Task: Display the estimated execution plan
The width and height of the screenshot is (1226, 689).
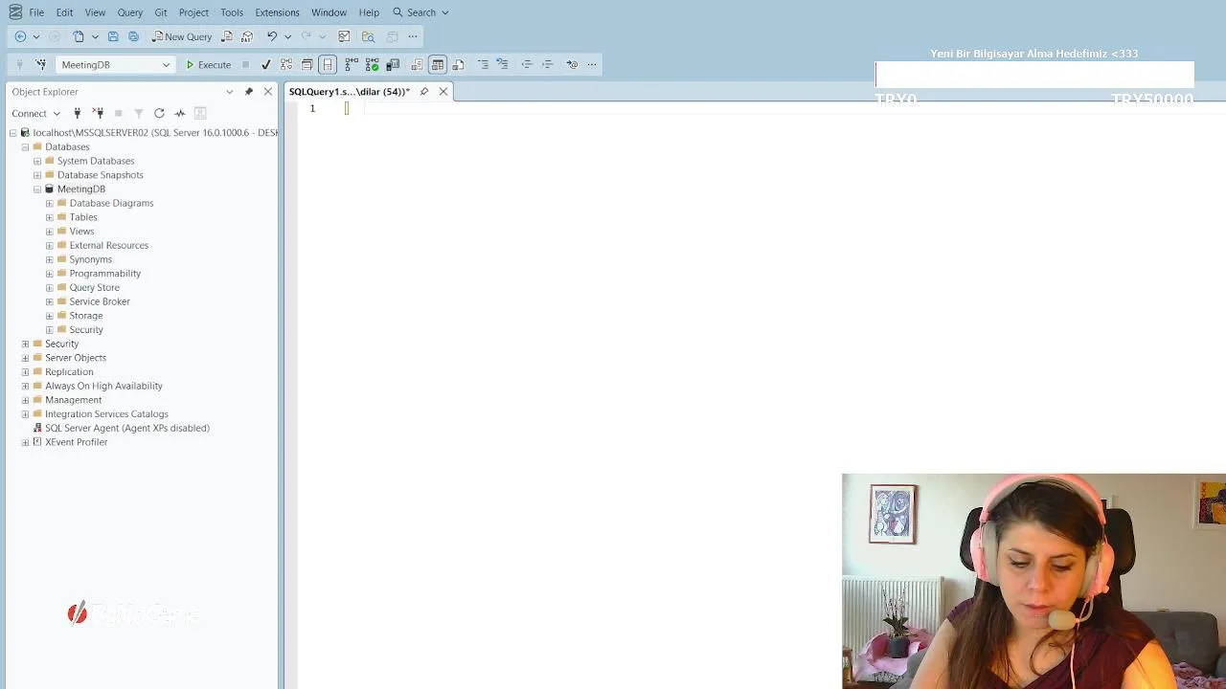Action: pyautogui.click(x=286, y=64)
